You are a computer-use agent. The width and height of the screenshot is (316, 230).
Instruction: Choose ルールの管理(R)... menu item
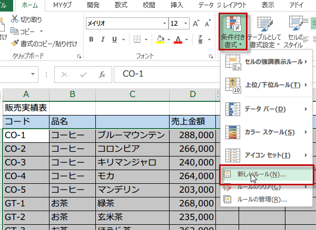pyautogui.click(x=262, y=200)
